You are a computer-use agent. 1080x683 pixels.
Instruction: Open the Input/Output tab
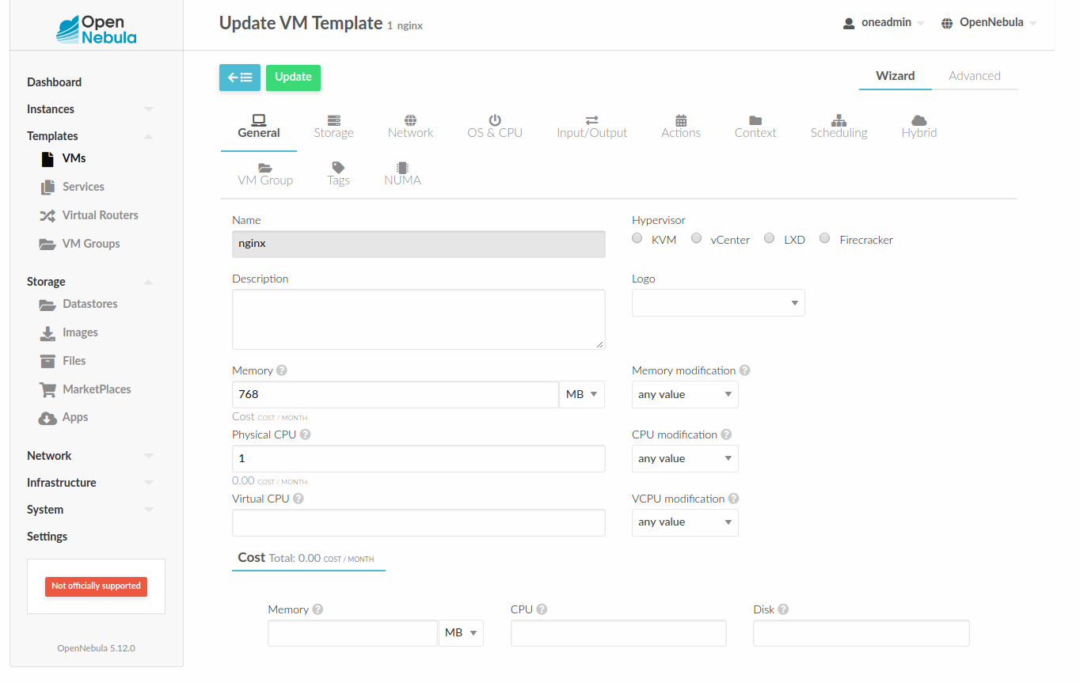[x=591, y=127]
